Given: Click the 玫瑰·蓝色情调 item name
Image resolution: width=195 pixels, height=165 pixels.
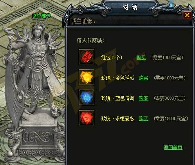Looking at the screenshot, I should [118, 98].
